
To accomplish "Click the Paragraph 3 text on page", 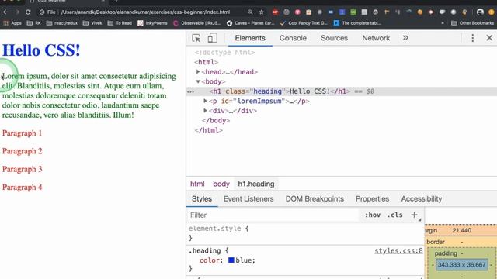I will click(23, 169).
